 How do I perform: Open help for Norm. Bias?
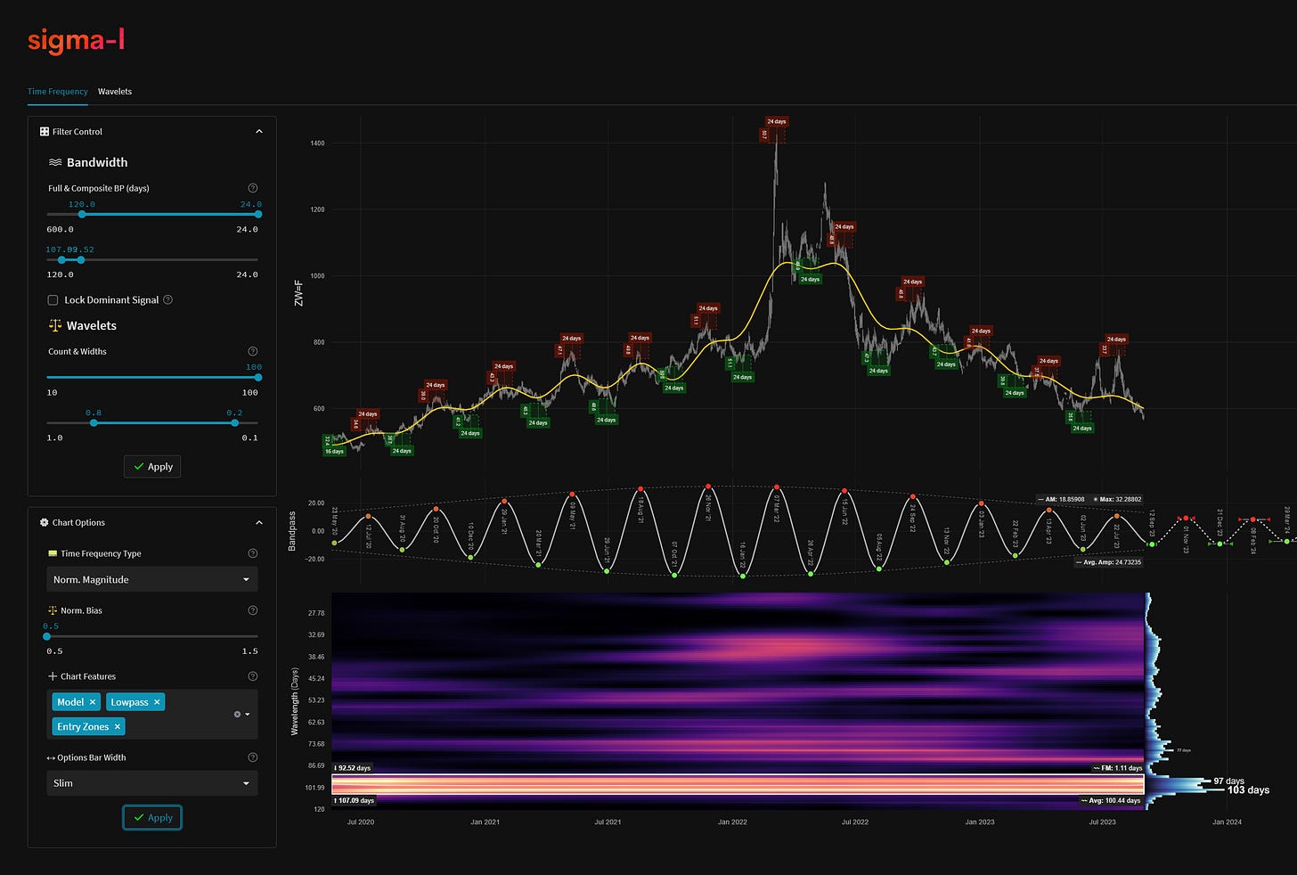point(253,610)
